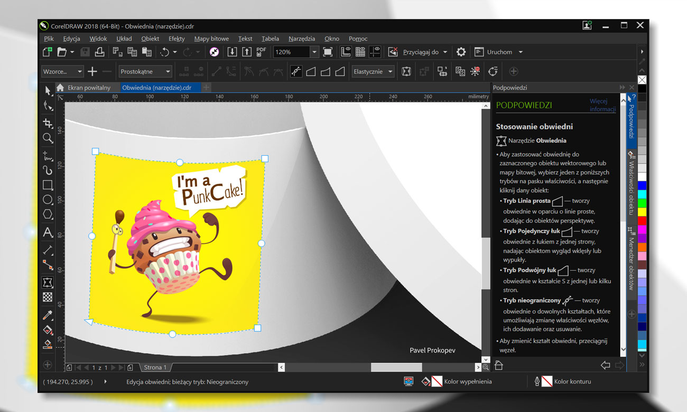Go to Hints home button
The width and height of the screenshot is (687, 412).
click(498, 365)
